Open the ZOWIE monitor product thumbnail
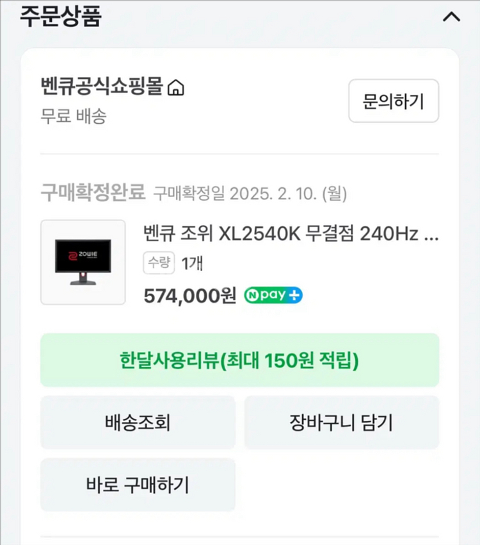Viewport: 480px width, 545px height. (83, 262)
